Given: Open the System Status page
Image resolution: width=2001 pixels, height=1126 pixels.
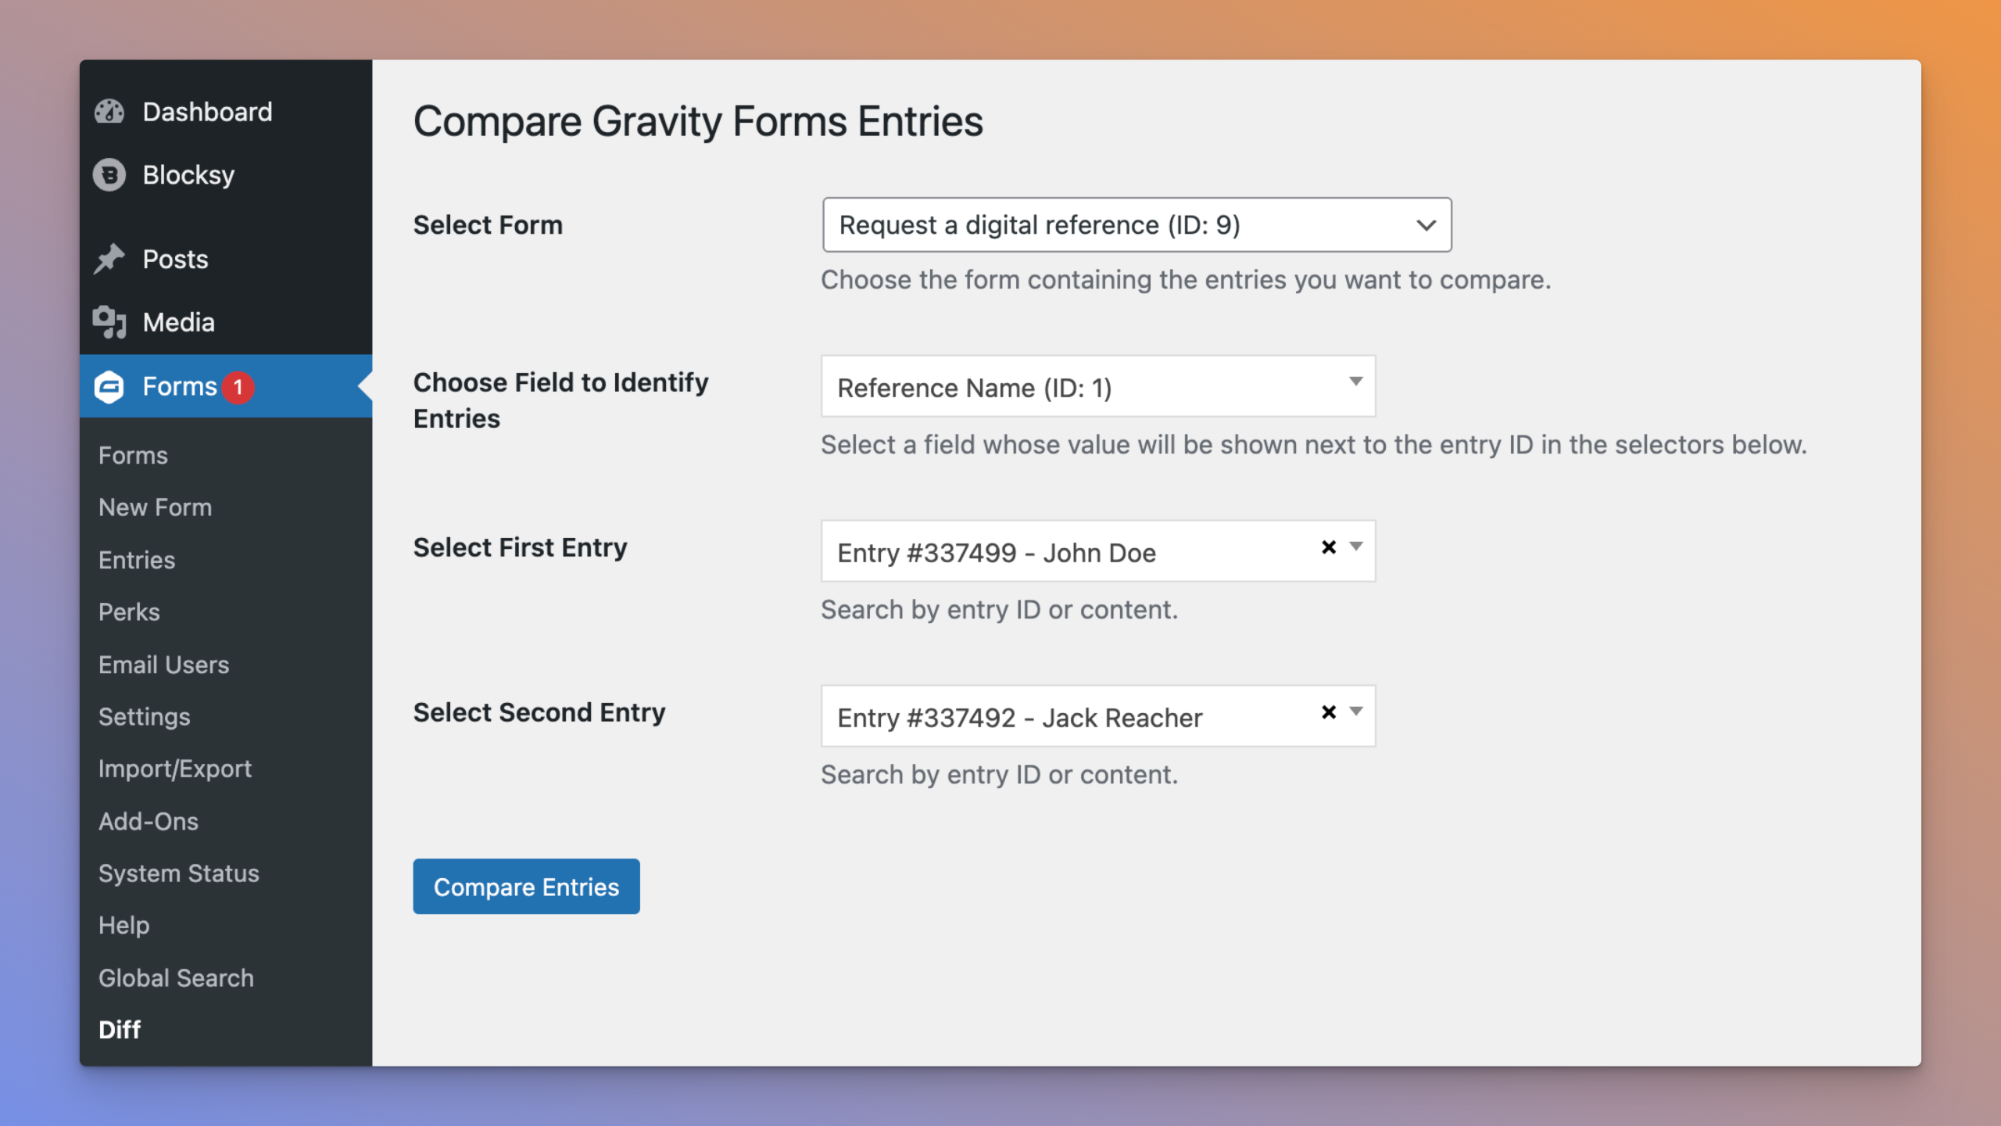Looking at the screenshot, I should 178,873.
